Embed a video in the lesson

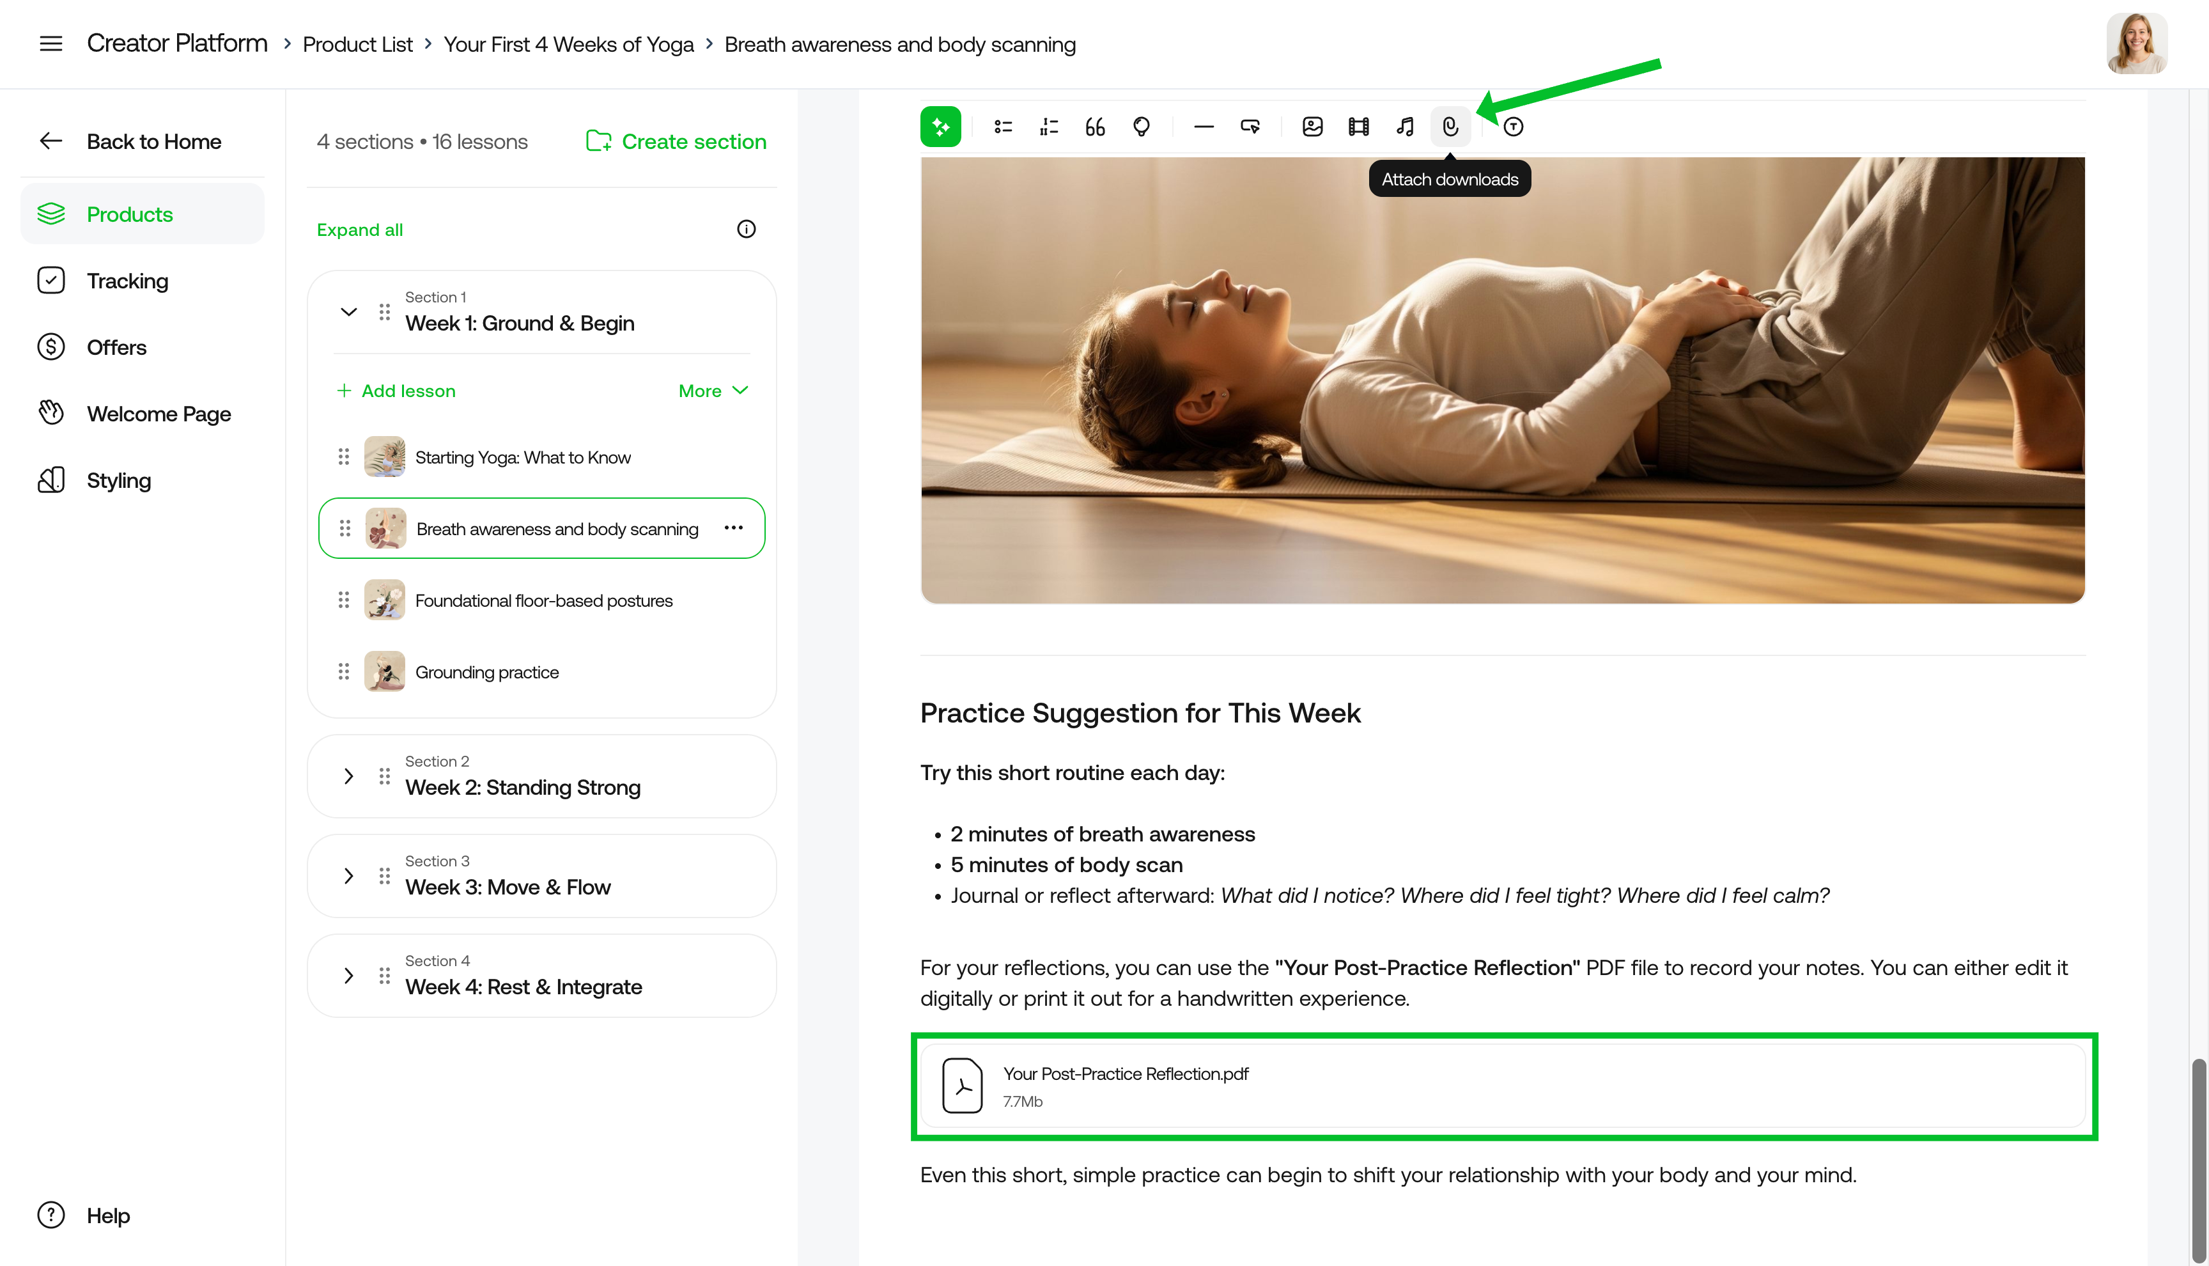click(x=1358, y=126)
